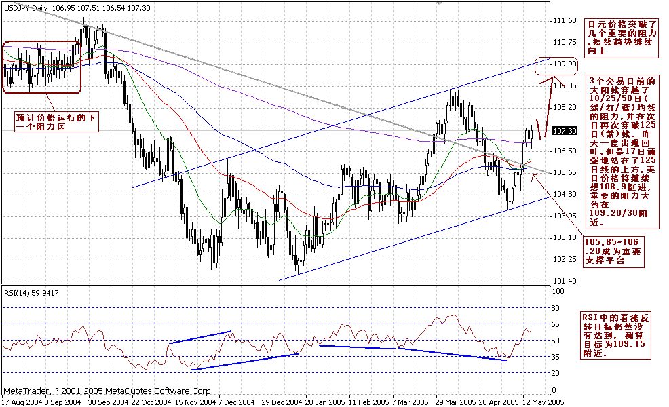
Task: Select the 预计价格运行的下一个阻力区 annotation box
Action: (56, 122)
